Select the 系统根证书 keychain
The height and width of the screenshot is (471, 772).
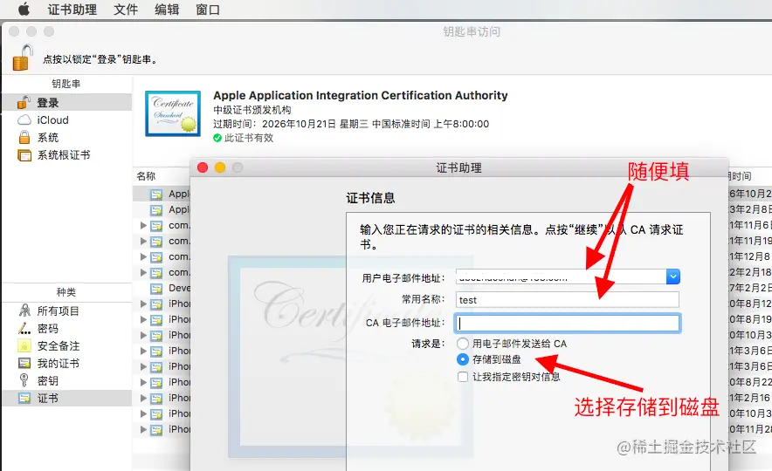tap(67, 155)
